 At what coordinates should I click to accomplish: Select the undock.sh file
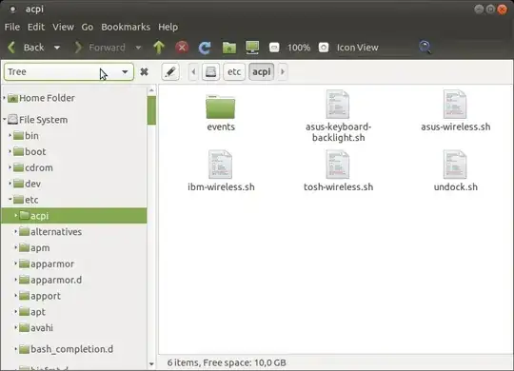click(x=455, y=170)
